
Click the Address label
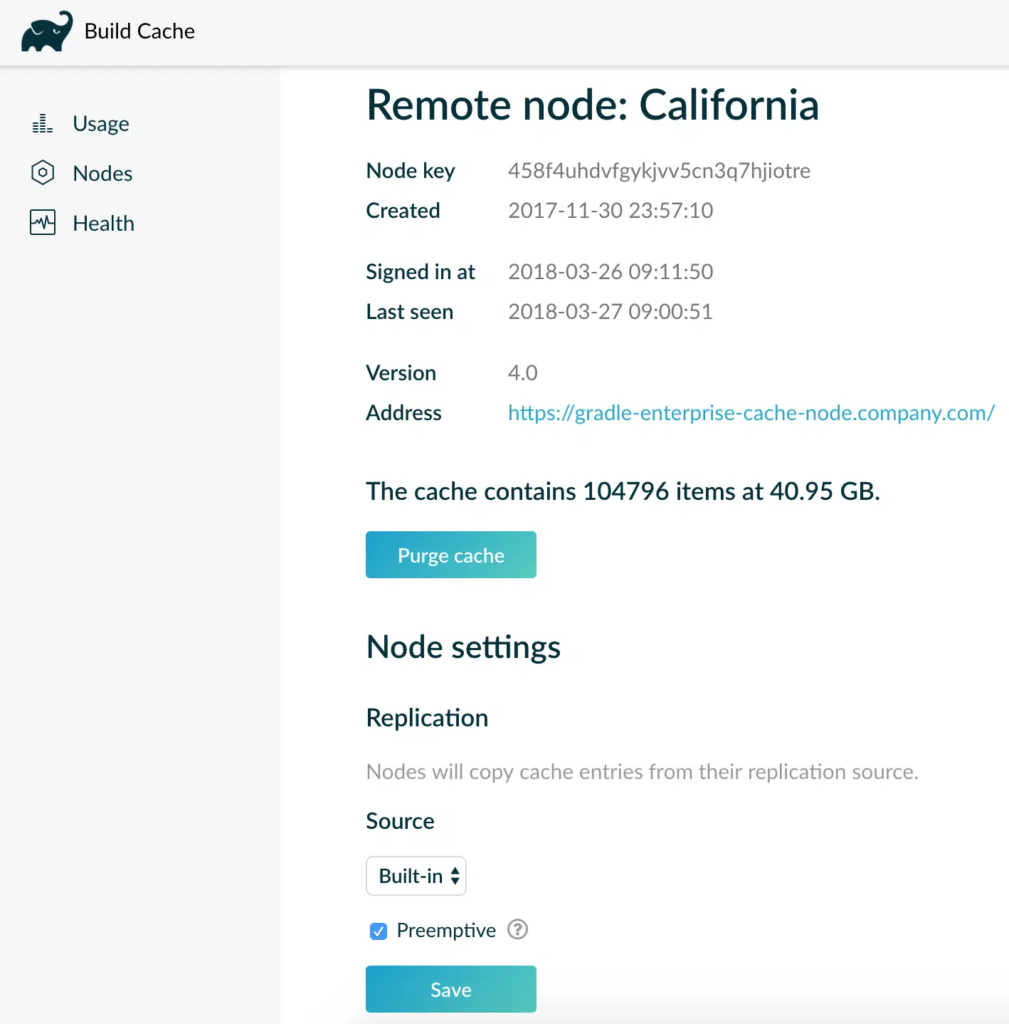403,413
